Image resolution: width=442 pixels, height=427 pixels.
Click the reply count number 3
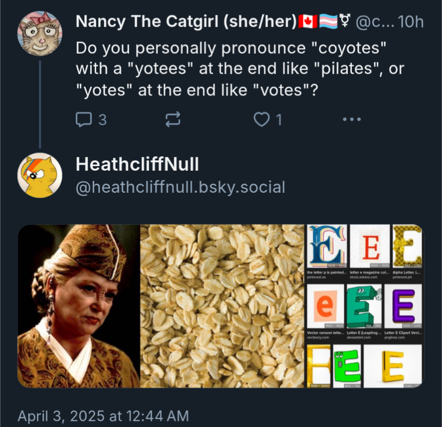[x=102, y=120]
